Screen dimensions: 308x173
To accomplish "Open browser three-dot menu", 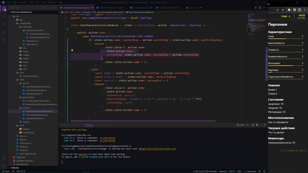I will [x=305, y=10].
